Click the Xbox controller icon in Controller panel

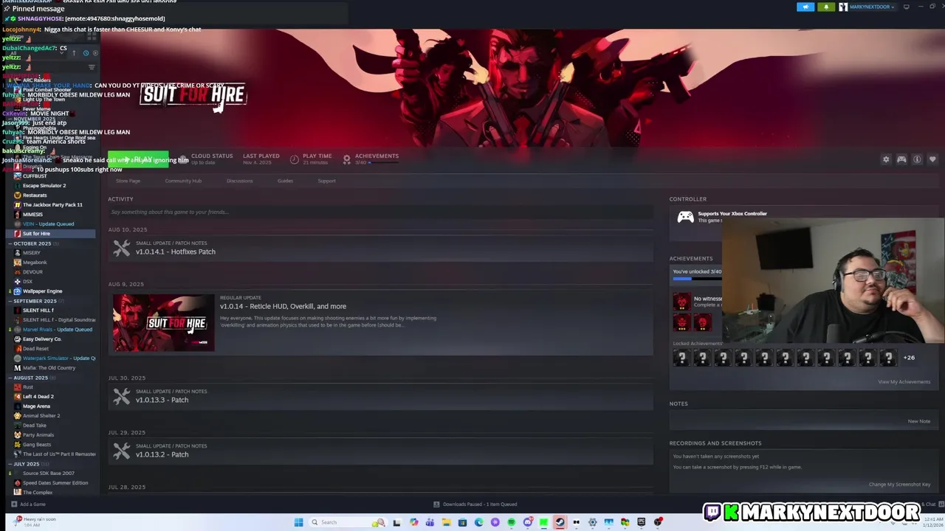pyautogui.click(x=685, y=217)
